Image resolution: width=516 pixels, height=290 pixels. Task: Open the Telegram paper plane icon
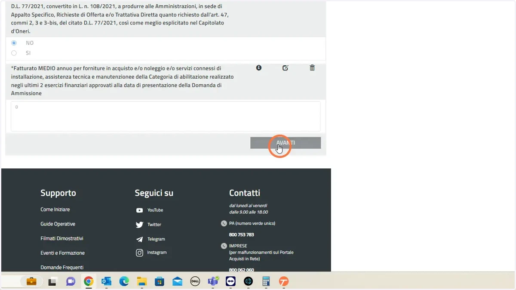click(x=139, y=239)
